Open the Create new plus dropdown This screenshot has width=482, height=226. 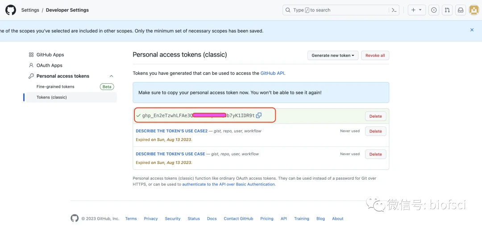click(x=416, y=10)
